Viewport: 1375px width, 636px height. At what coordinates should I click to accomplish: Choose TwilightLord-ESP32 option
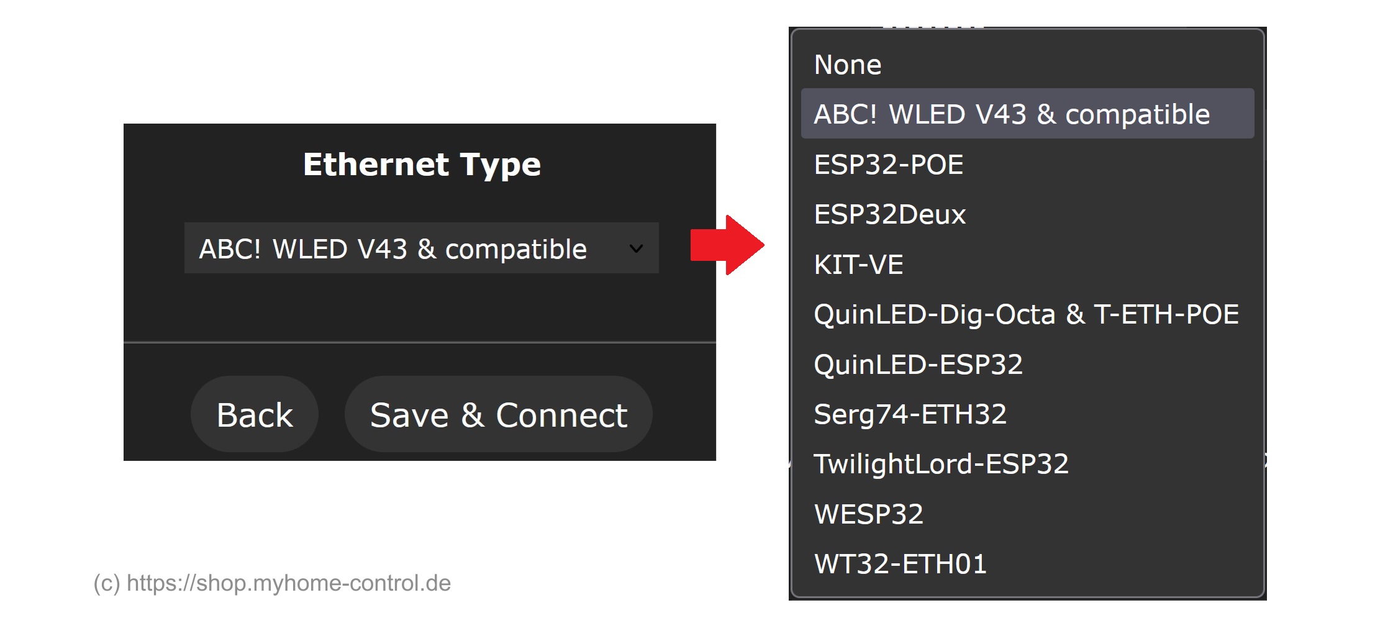[x=1027, y=464]
